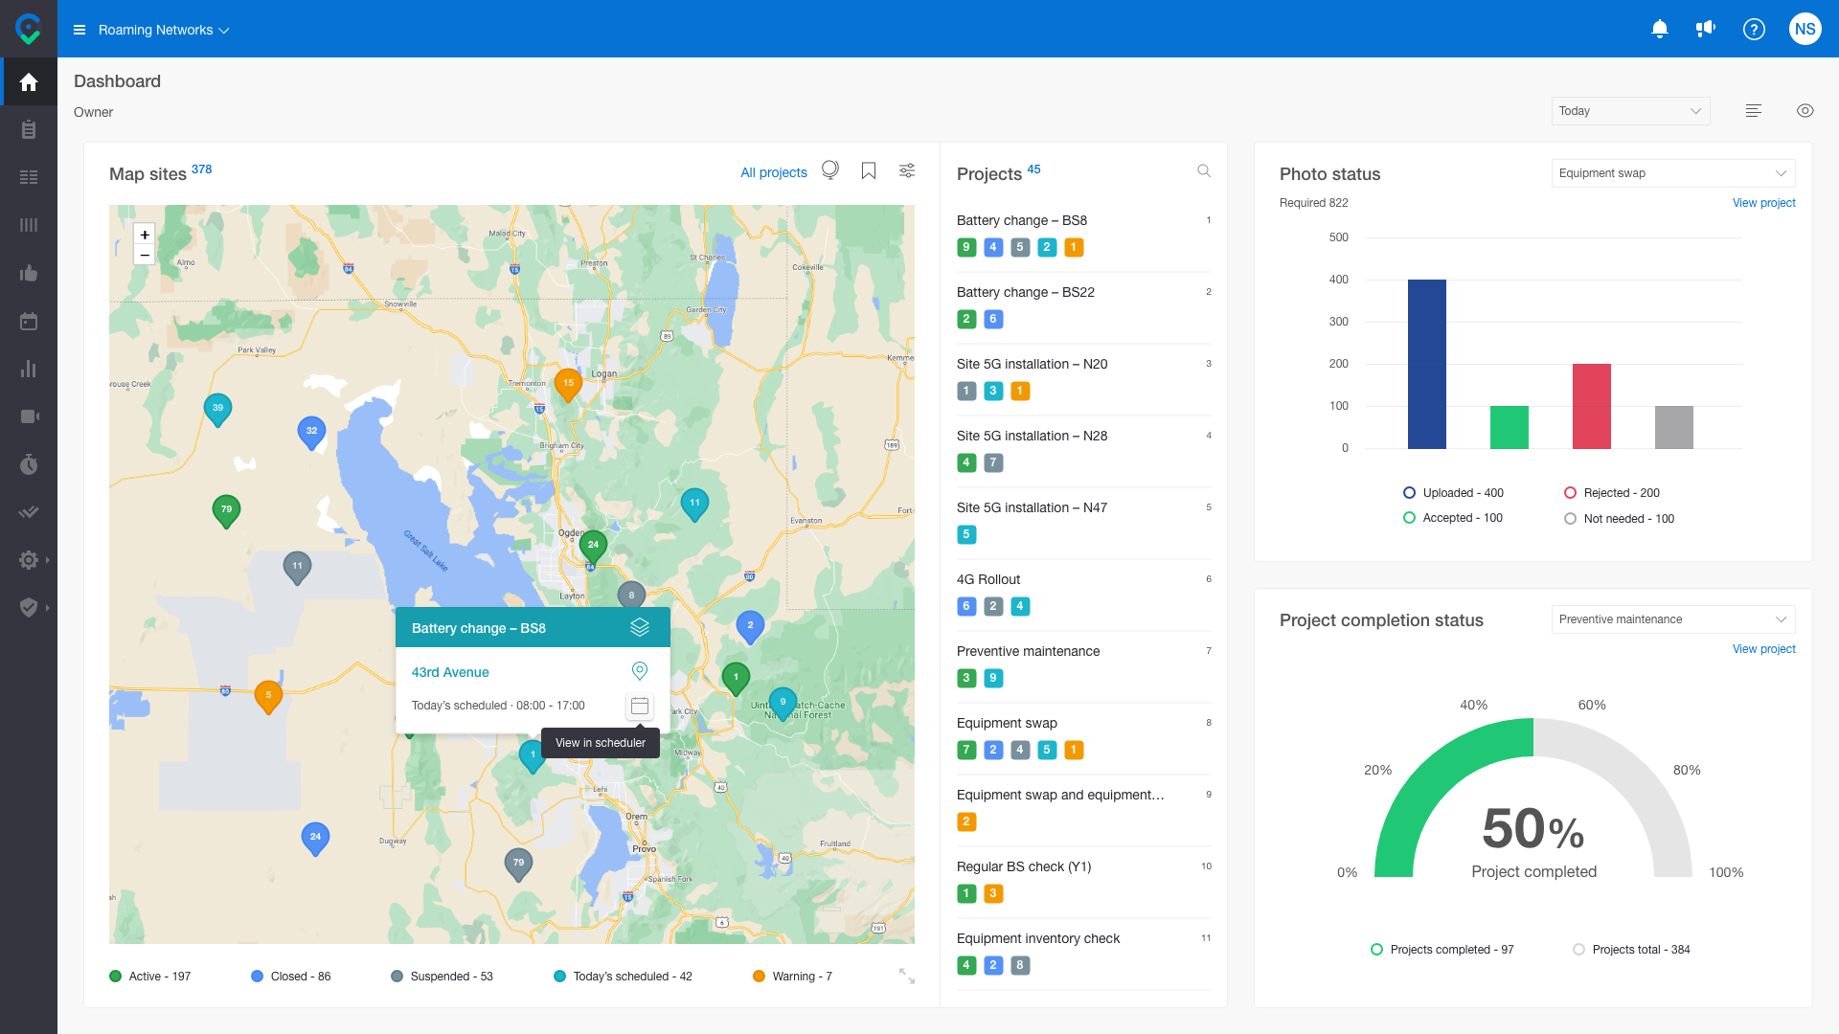The width and height of the screenshot is (1839, 1034).
Task: Toggle the dashboard visibility eye icon top right
Action: tap(1805, 110)
